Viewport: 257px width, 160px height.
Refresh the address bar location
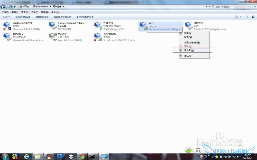coord(211,7)
